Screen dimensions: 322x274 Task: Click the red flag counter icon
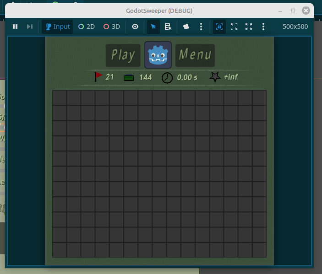(x=98, y=77)
